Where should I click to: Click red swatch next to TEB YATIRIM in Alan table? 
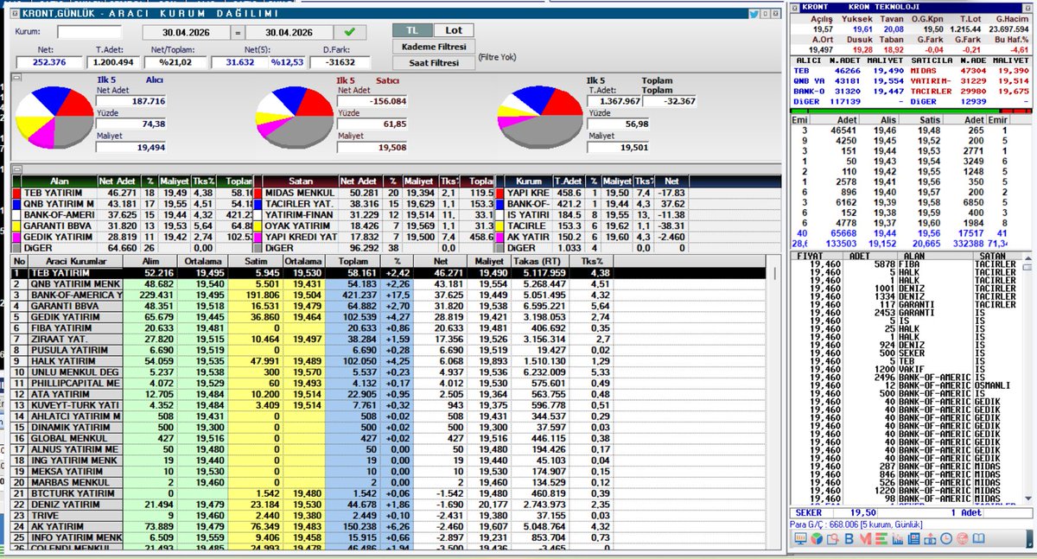pyautogui.click(x=16, y=192)
